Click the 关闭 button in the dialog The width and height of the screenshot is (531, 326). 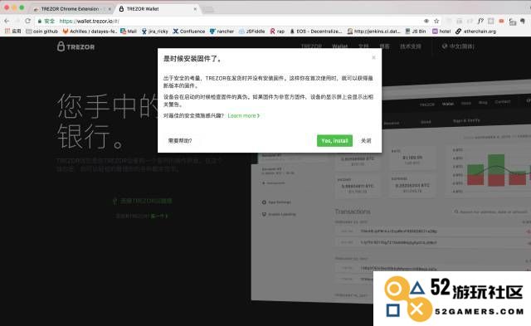(366, 141)
